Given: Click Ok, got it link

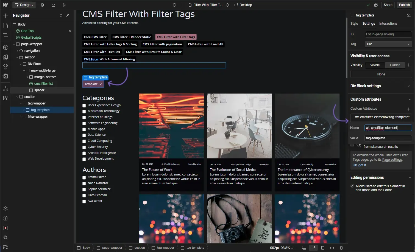Looking at the screenshot, I should pyautogui.click(x=359, y=165).
